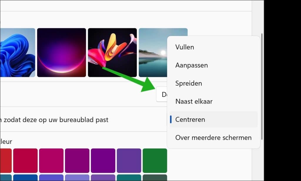Select the lake sunrise wallpaper thumbnail
The image size is (301, 181).
tap(153, 52)
